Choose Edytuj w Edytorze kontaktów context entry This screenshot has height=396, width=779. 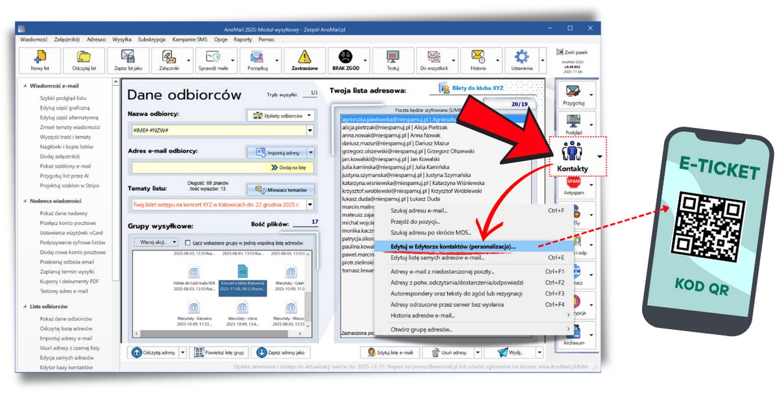(x=474, y=247)
